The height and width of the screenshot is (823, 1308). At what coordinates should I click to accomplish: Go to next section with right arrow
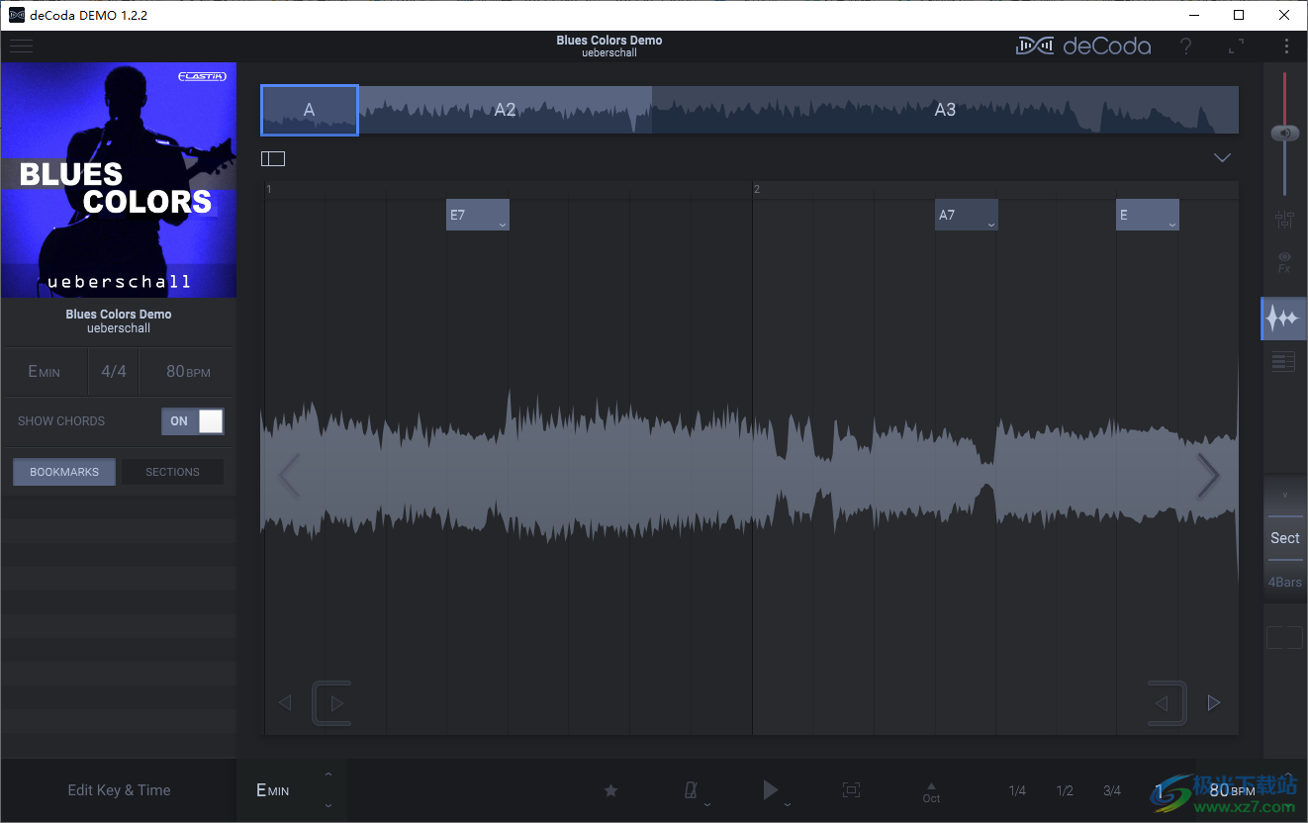[1208, 476]
